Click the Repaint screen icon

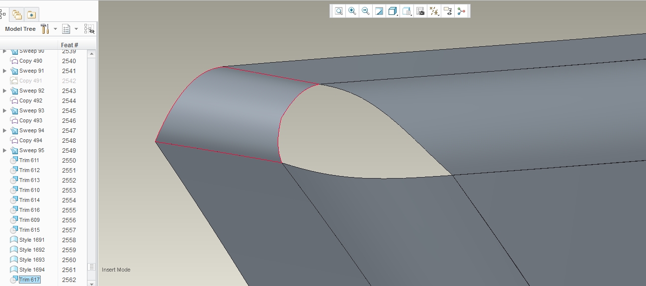[x=379, y=11]
